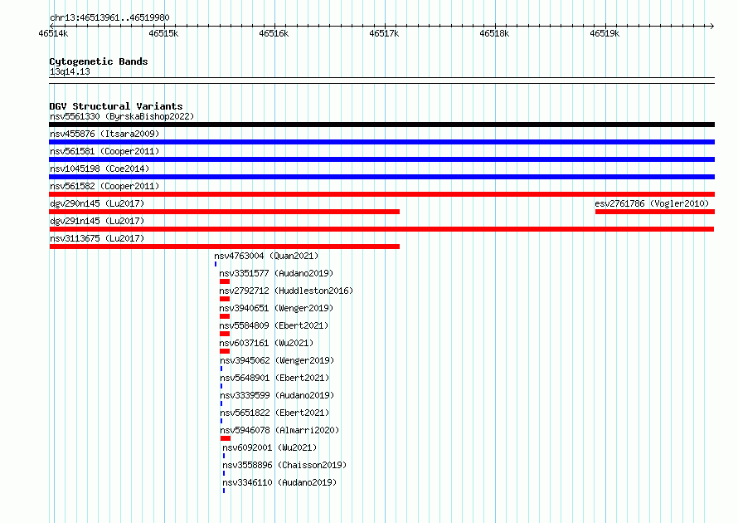Viewport: 738px width, 523px height.
Task: Click the 46518k ruler tick label
Action: [494, 33]
